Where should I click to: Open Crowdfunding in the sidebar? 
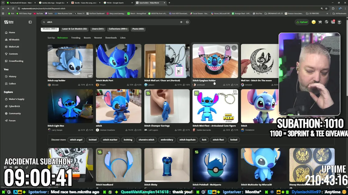14,61
